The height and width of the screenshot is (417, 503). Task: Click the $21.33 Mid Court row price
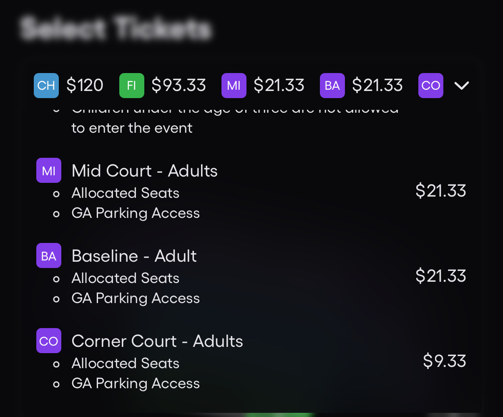440,191
